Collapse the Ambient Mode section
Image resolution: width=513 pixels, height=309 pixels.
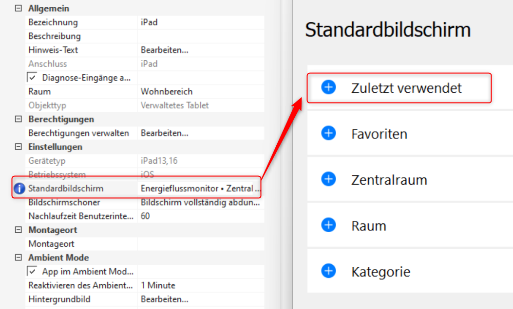(19, 257)
